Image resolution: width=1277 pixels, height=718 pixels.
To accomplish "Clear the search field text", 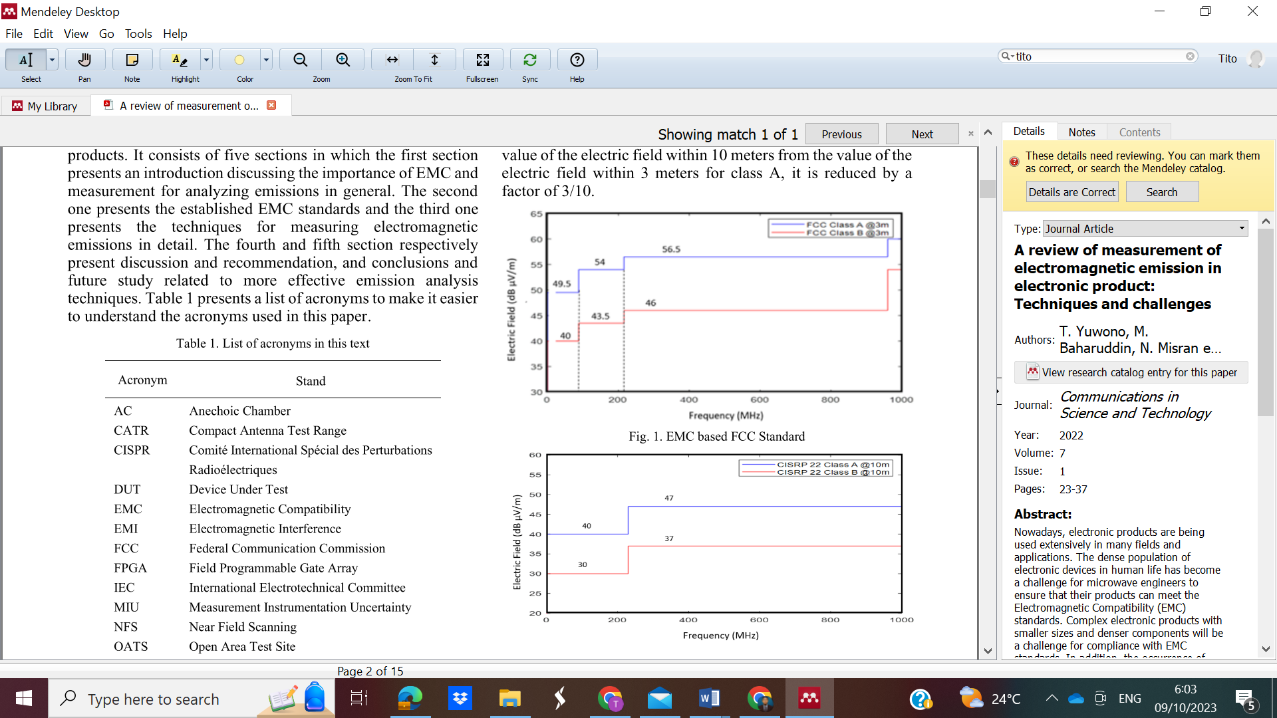I will coord(1190,57).
